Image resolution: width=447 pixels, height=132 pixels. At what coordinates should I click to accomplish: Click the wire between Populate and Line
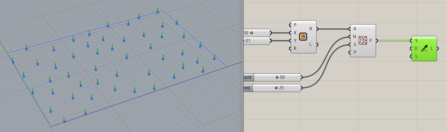[x=394, y=41]
